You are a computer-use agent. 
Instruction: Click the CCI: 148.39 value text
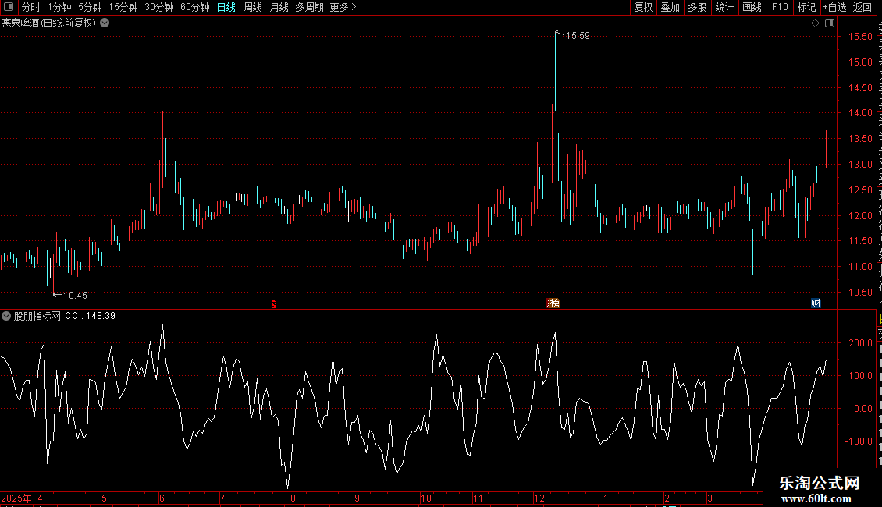click(x=90, y=316)
